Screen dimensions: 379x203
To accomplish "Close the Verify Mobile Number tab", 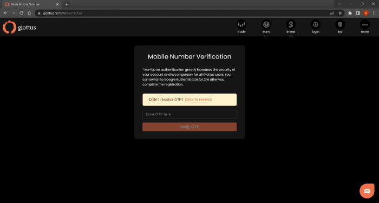I will pos(57,4).
